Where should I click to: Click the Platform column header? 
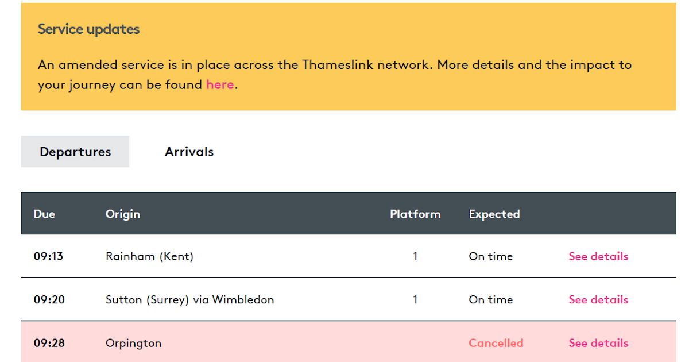coord(415,214)
